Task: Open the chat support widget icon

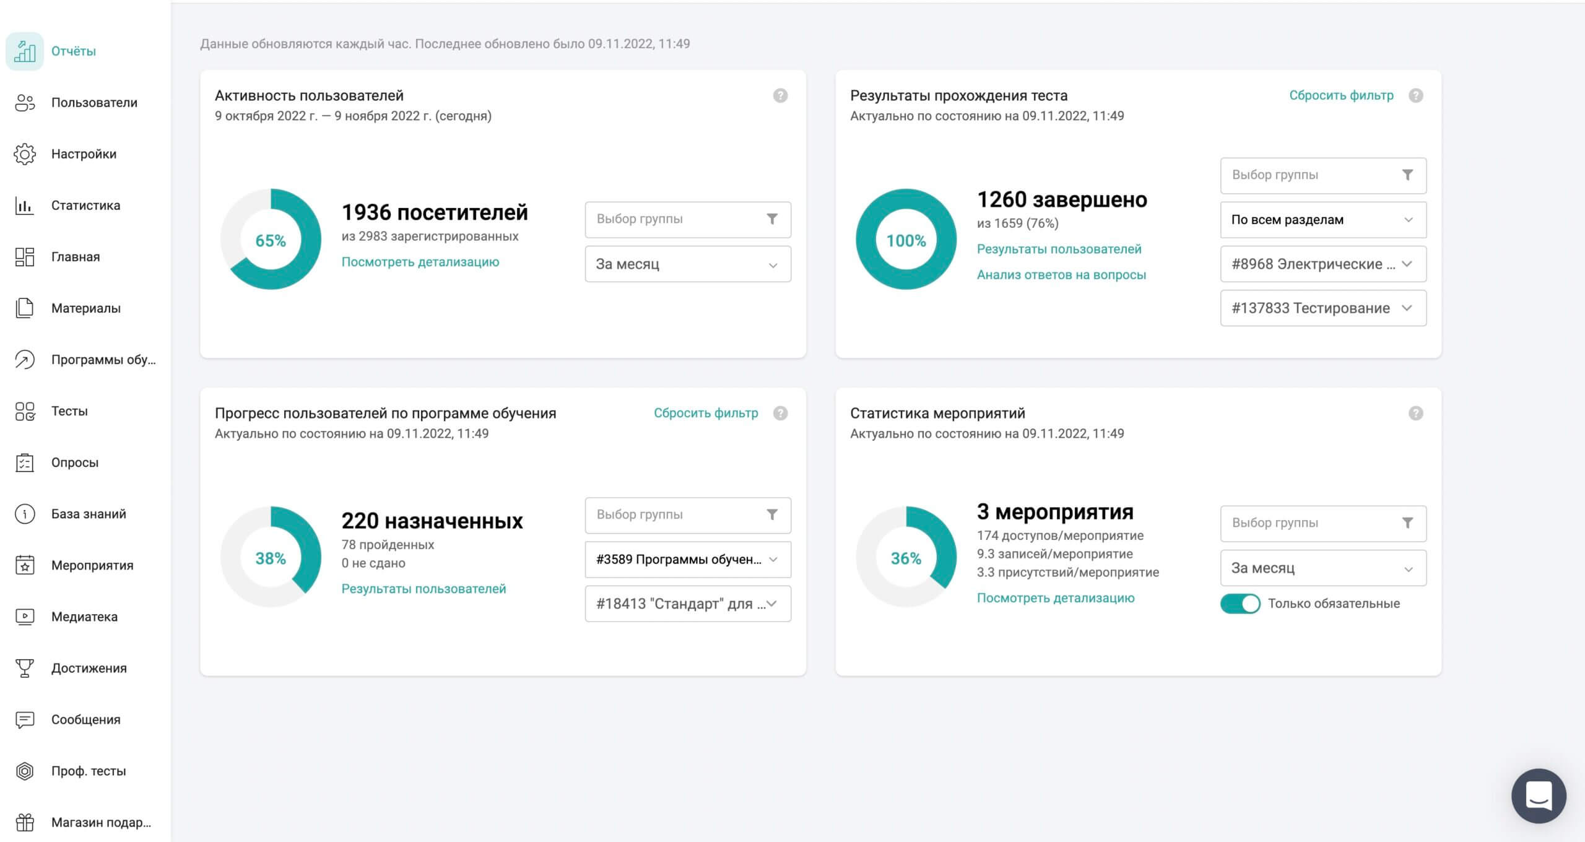Action: click(1539, 795)
